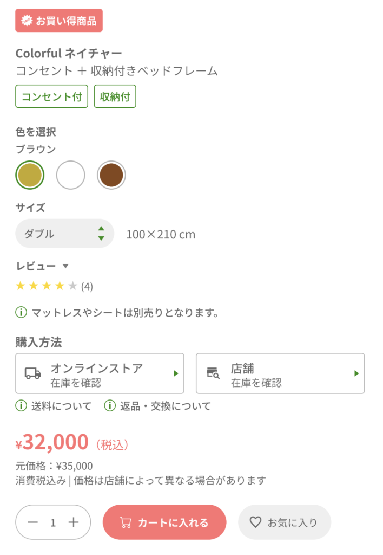
Task: Click the minus icon to decrease quantity
Action: pos(33,522)
